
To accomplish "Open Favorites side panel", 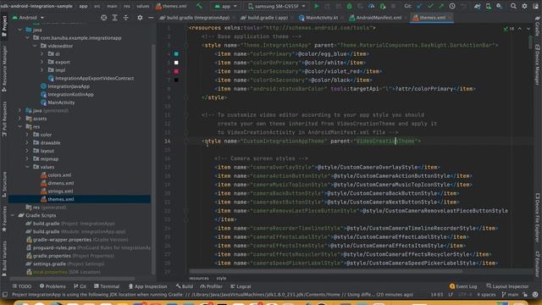I will coord(4,219).
